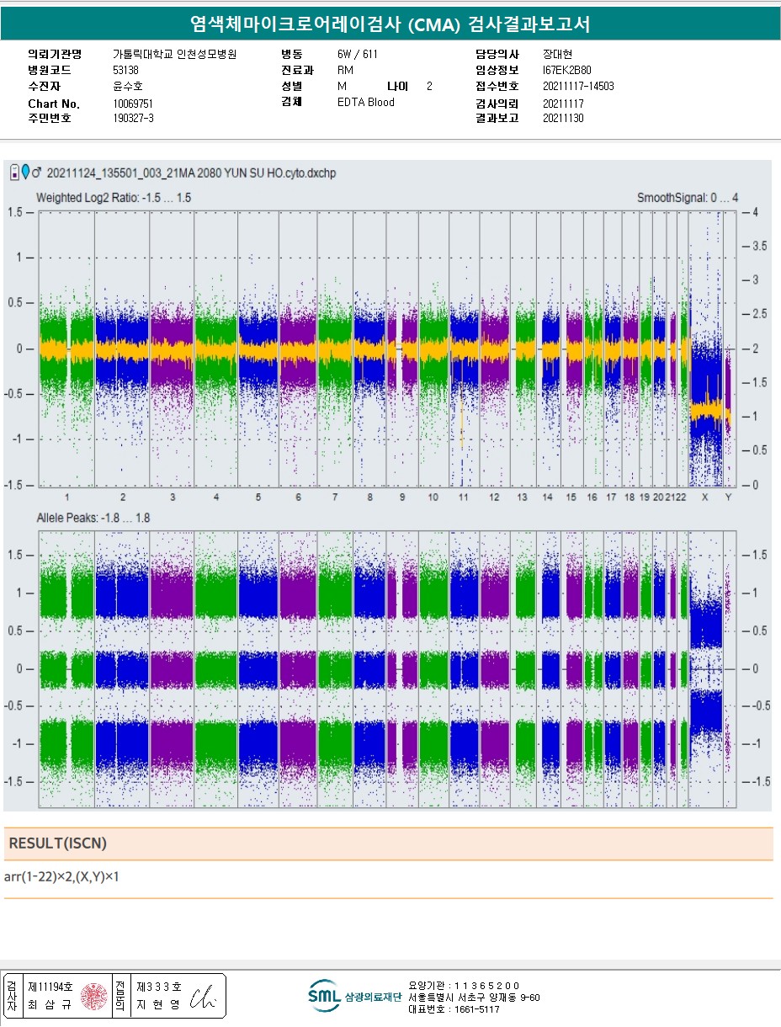Viewport: 781px width, 1027px height.
Task: Click chromosome 1 axis label under Log2 plot
Action: click(66, 498)
